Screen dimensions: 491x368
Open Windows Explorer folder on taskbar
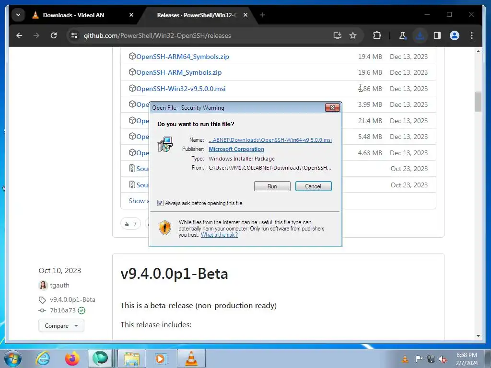(132, 358)
